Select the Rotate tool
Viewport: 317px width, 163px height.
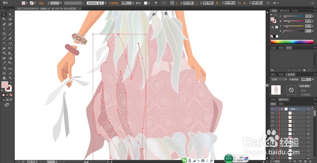click(x=4, y=44)
